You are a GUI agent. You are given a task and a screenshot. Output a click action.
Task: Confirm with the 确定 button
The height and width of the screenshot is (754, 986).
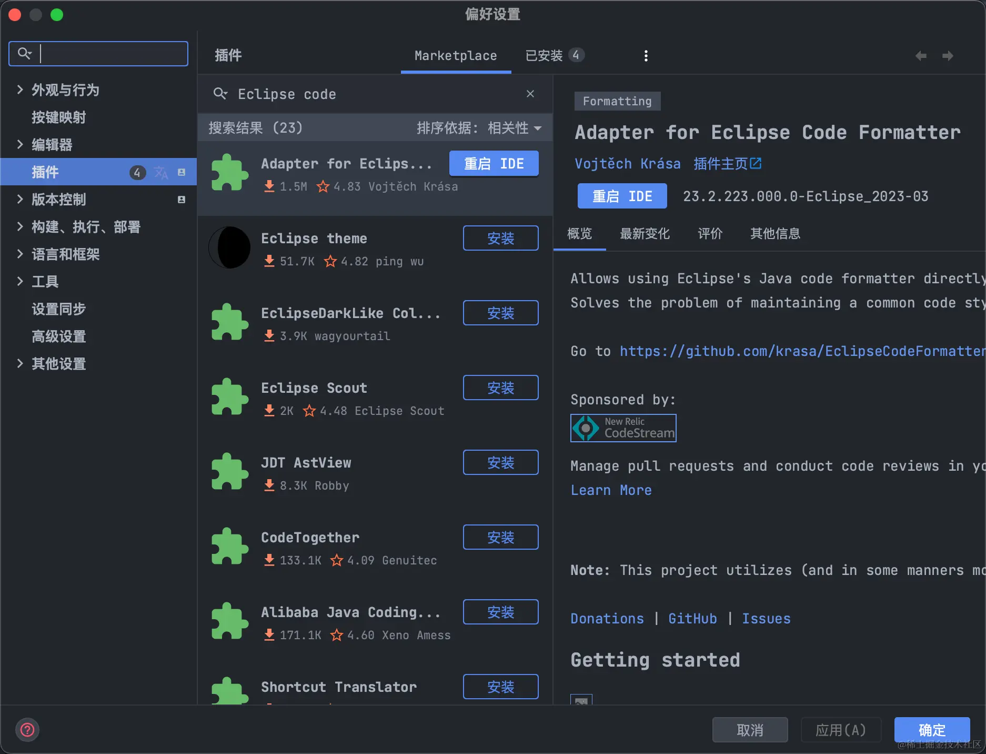coord(932,730)
